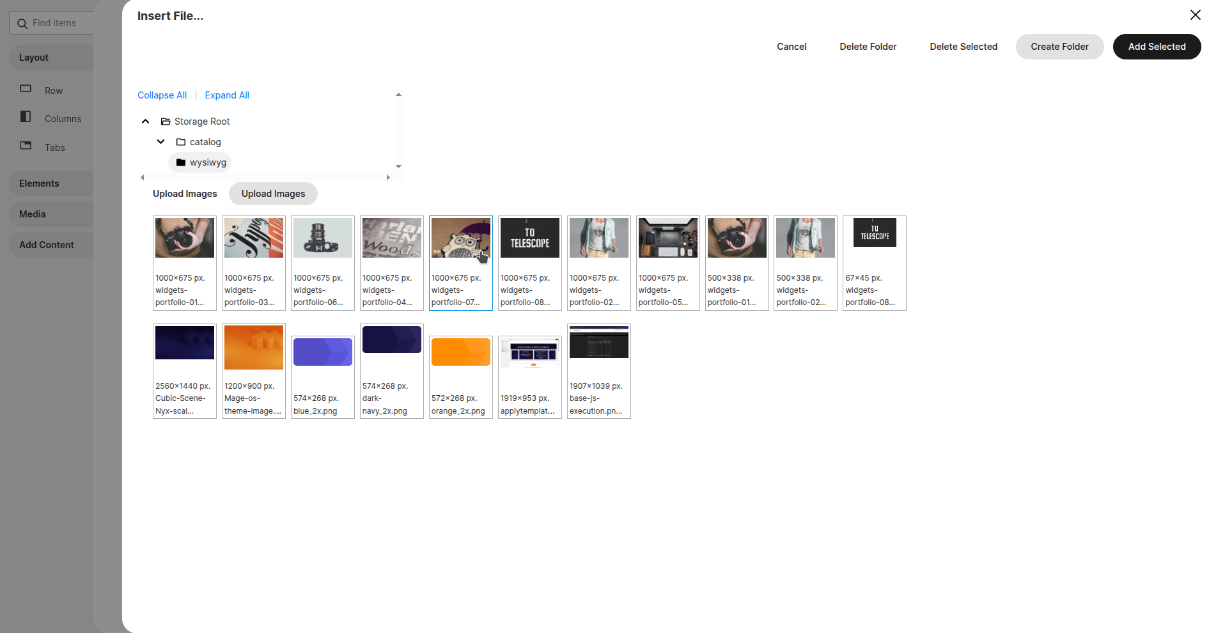
Task: Open the Media panel
Action: (32, 214)
